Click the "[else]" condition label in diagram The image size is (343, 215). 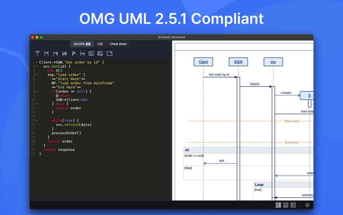coord(188,168)
